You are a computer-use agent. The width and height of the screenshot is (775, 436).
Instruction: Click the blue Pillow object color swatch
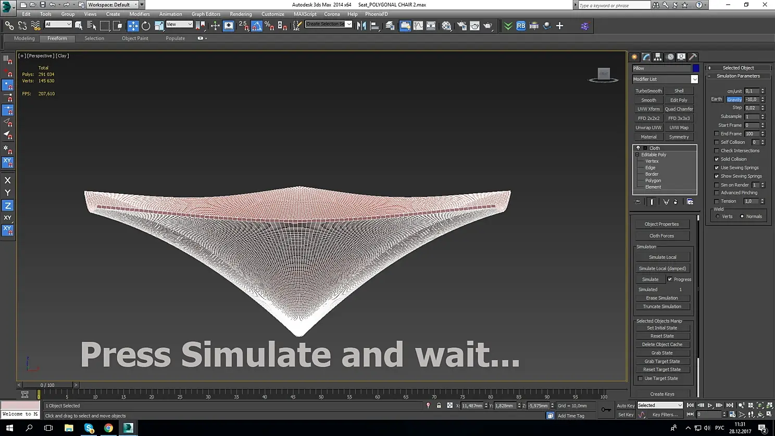point(696,68)
